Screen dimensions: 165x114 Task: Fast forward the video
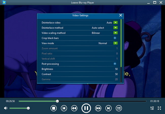[x=98, y=108]
